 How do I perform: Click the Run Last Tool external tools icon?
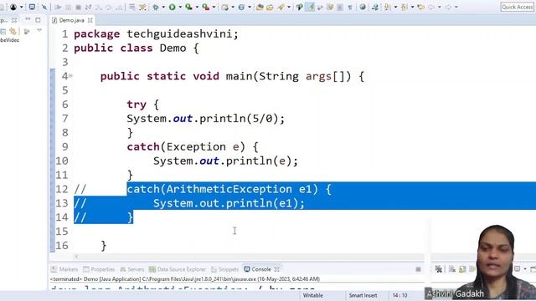click(206, 7)
